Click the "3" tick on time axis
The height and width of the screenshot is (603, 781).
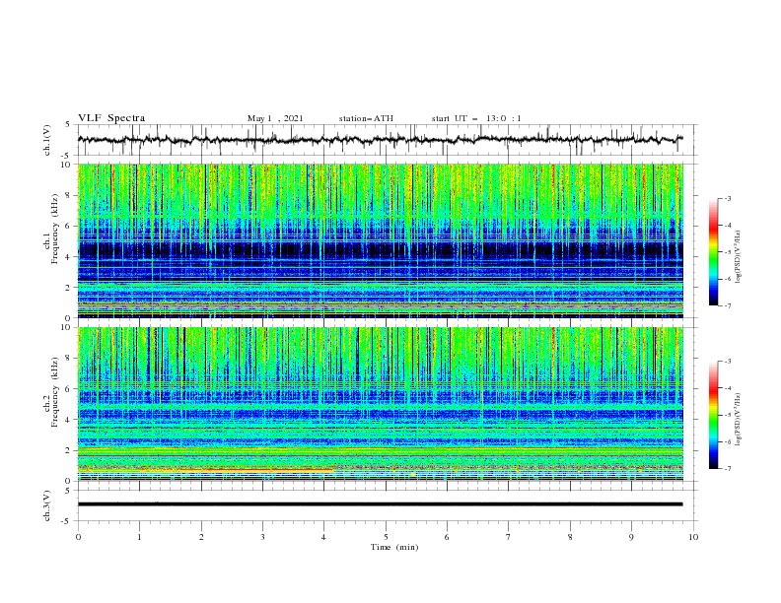[262, 537]
